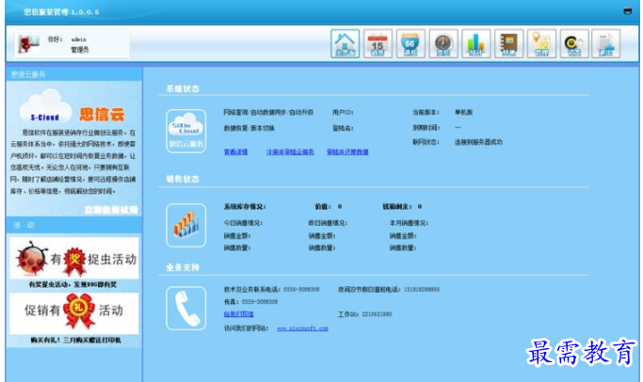The image size is (643, 382).
Task: Click the Sixin Cloud service icon
Action: (185, 129)
